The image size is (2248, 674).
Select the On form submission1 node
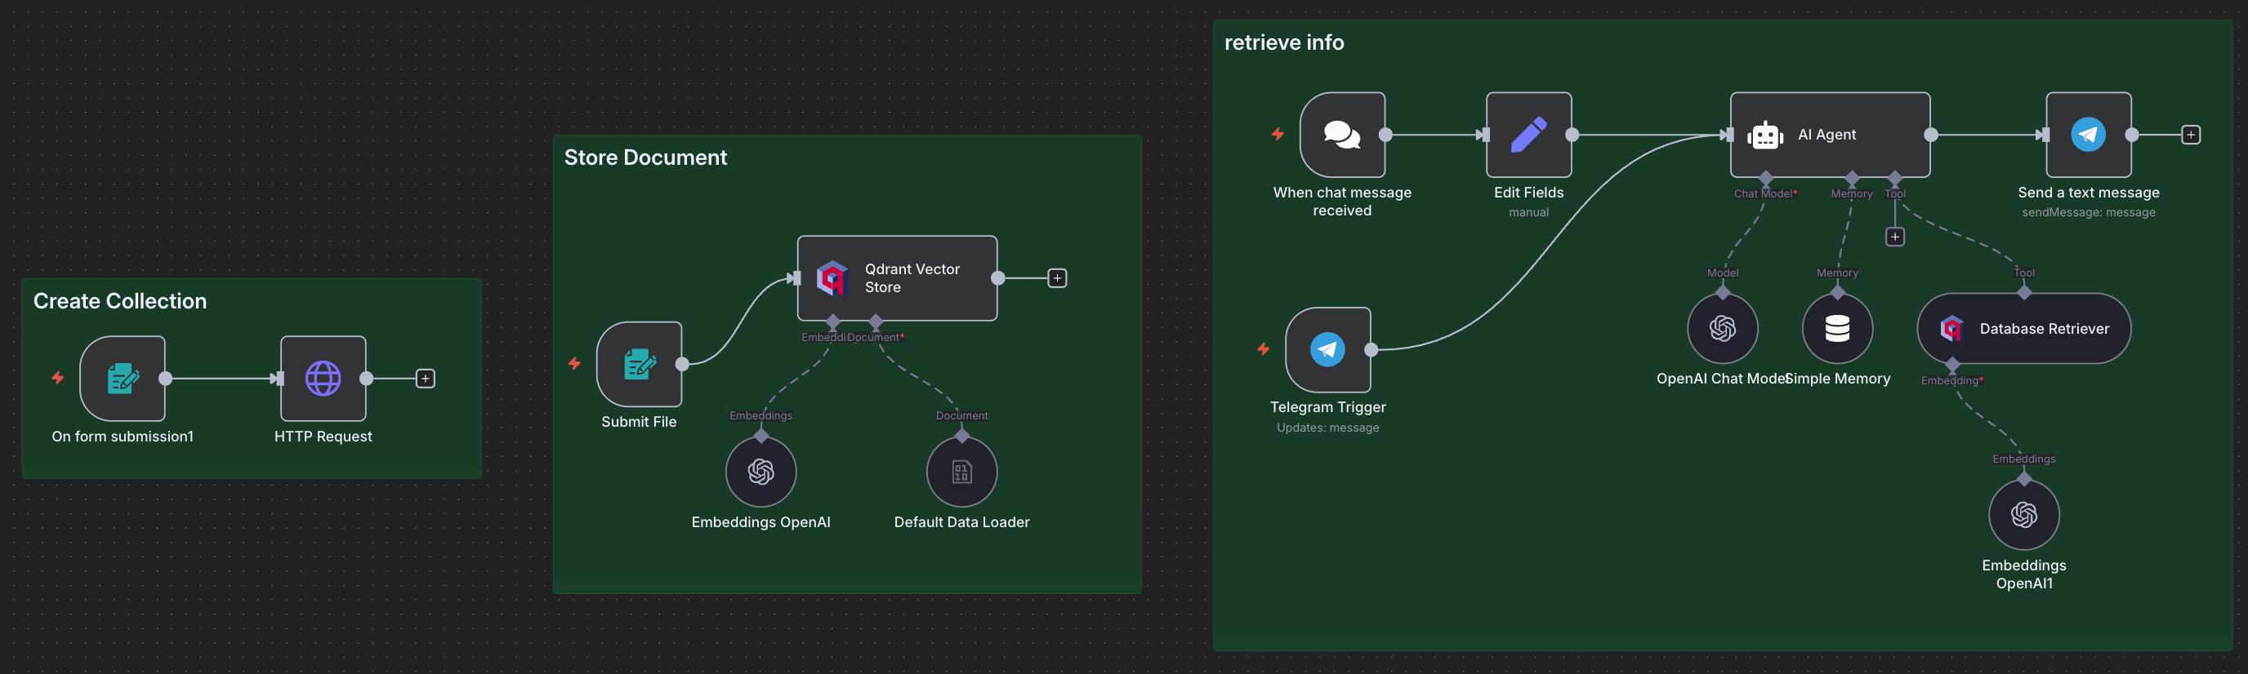(123, 379)
